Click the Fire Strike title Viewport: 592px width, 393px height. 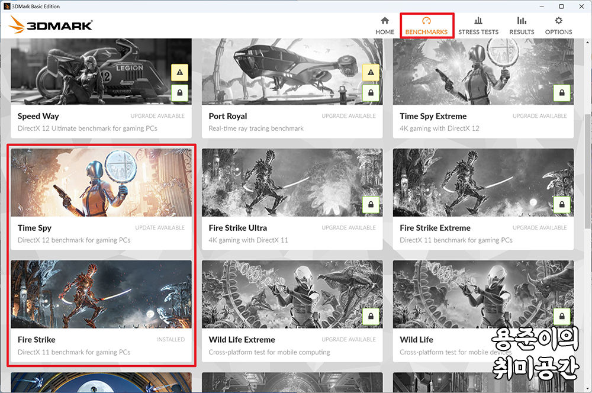36,340
